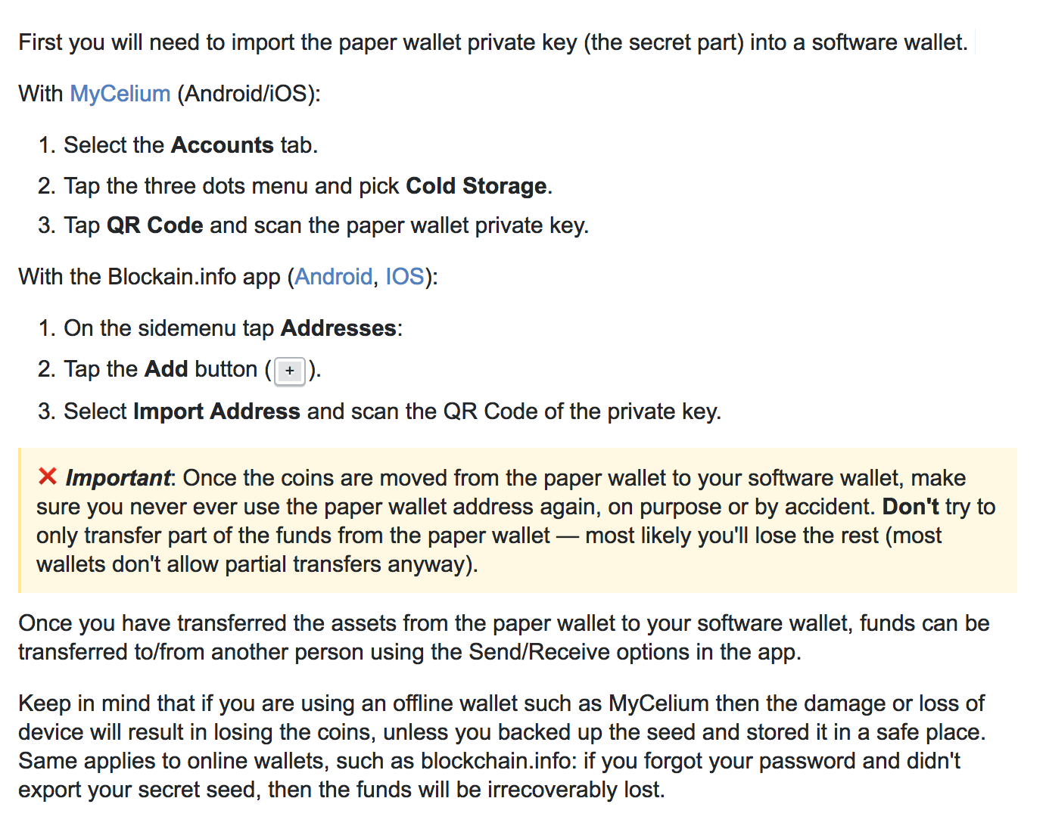The width and height of the screenshot is (1046, 826).
Task: Click the bold Addresses text
Action: [x=338, y=328]
